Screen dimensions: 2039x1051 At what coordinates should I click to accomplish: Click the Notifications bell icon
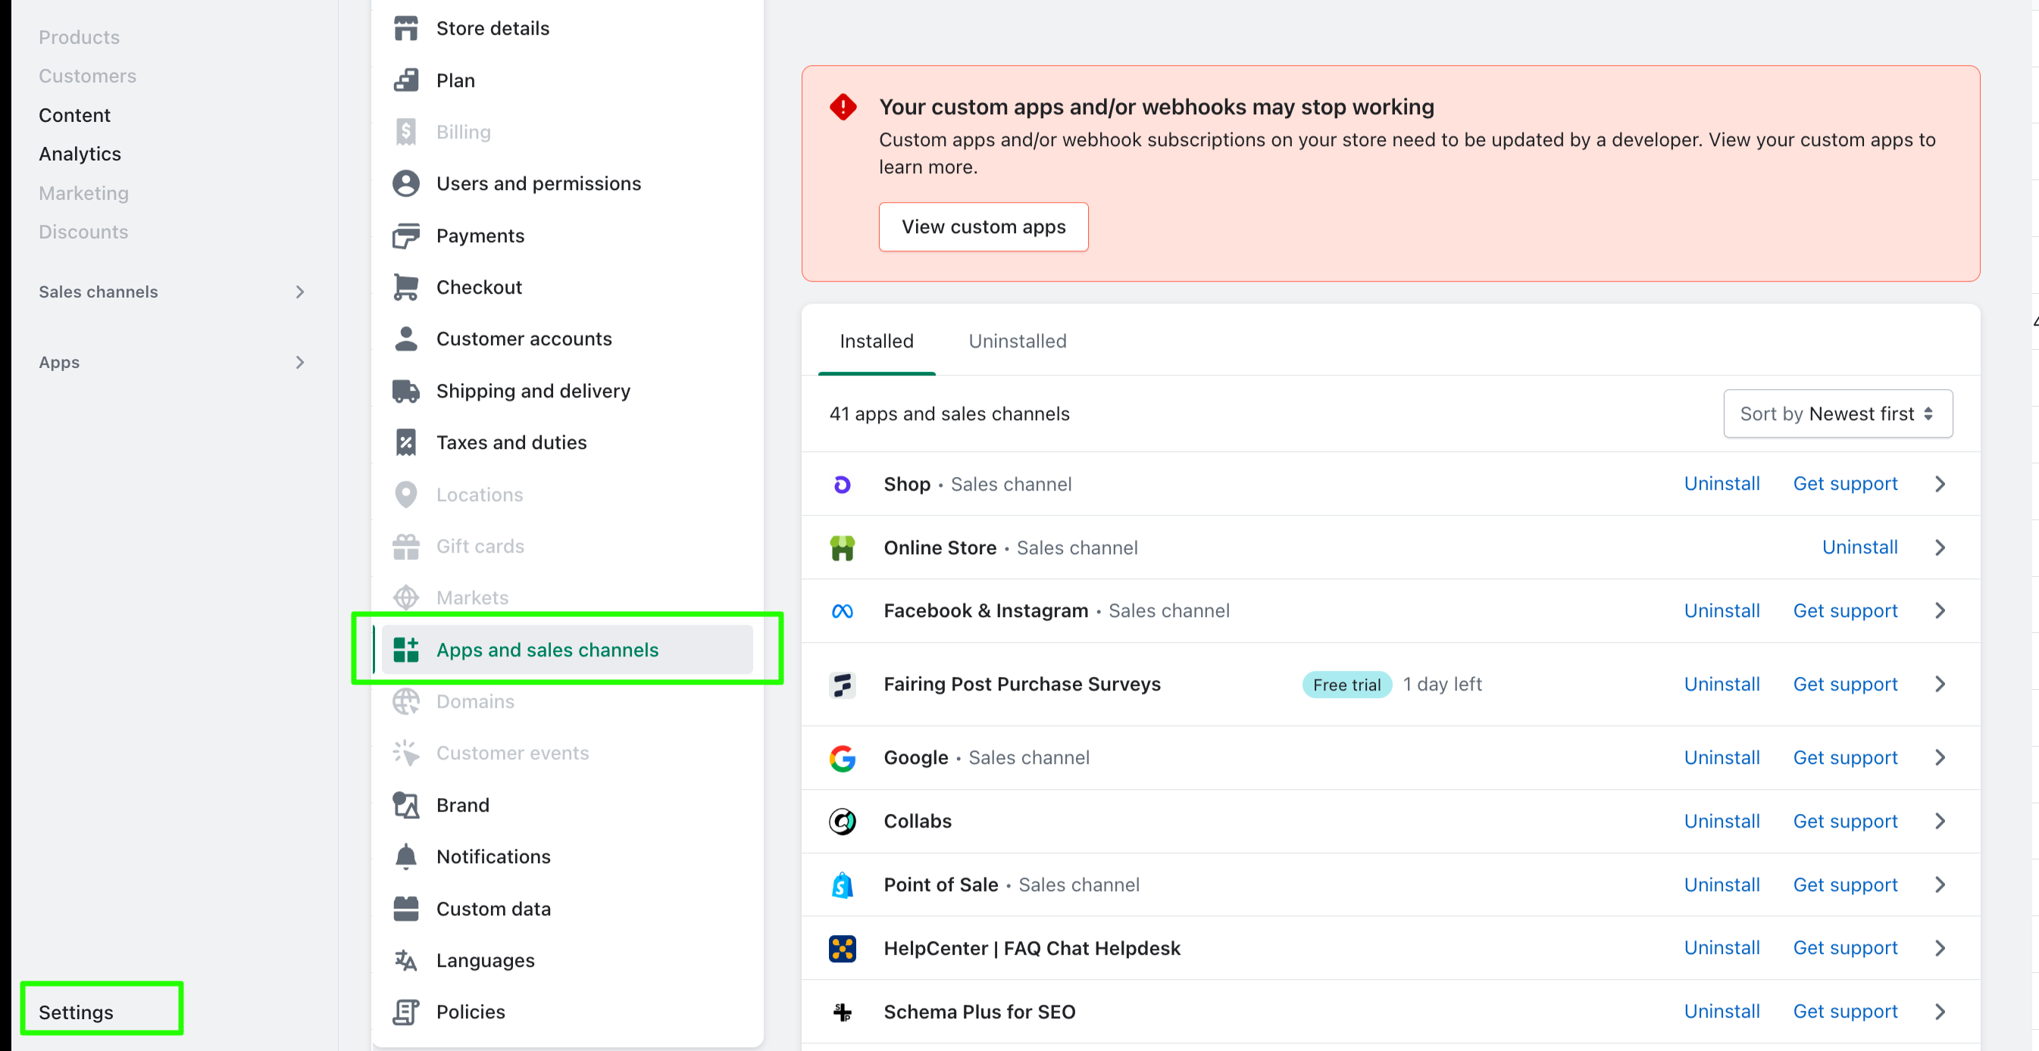[x=406, y=856]
